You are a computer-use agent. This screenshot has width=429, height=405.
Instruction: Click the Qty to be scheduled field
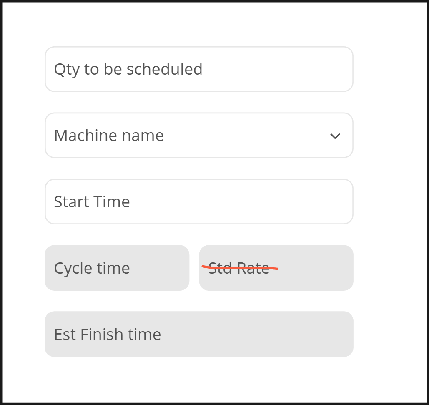(199, 69)
